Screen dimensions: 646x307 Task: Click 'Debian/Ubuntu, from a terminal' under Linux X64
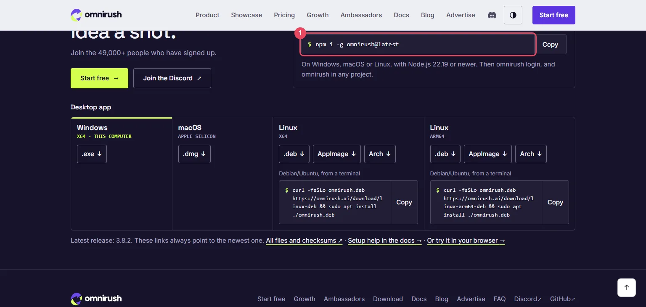tap(319, 173)
